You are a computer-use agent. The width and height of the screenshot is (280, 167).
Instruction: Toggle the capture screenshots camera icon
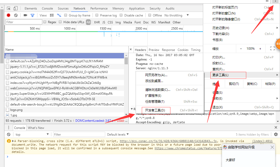tap(25, 15)
